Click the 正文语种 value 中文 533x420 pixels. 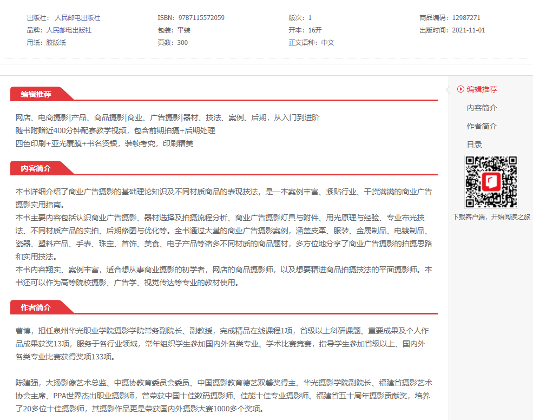point(328,43)
